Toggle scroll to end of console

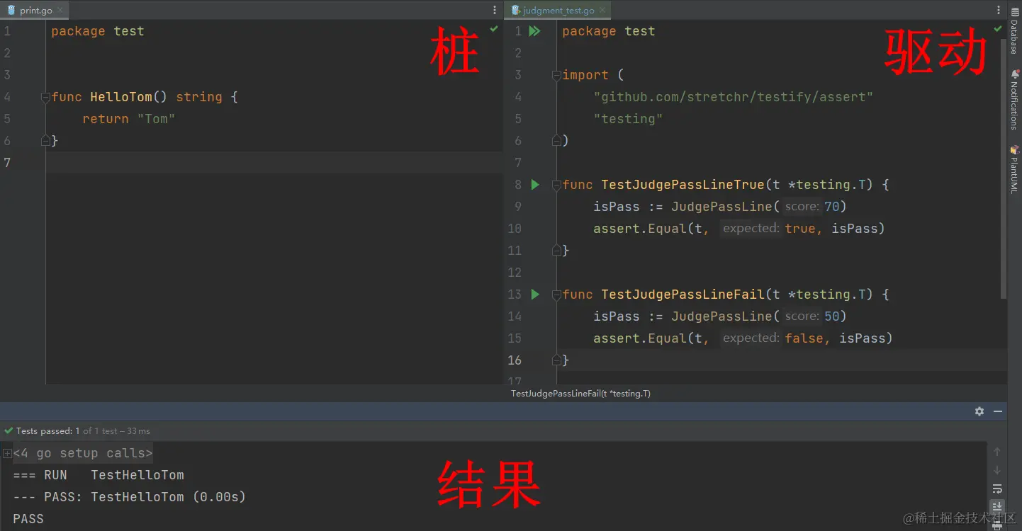[x=997, y=506]
